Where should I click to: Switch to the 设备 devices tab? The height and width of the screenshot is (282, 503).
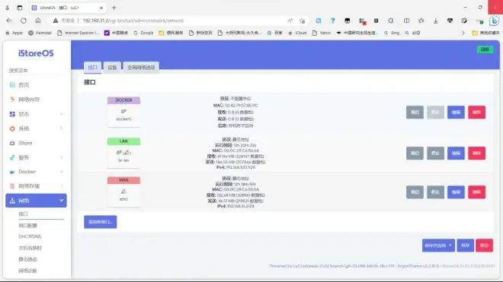112,68
